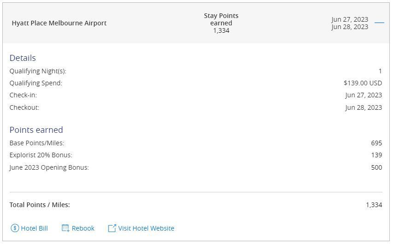
Task: Click the Base Points/Miles label
Action: click(x=37, y=143)
